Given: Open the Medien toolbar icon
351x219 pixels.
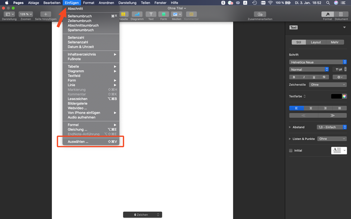Looking at the screenshot, I should pos(176,14).
